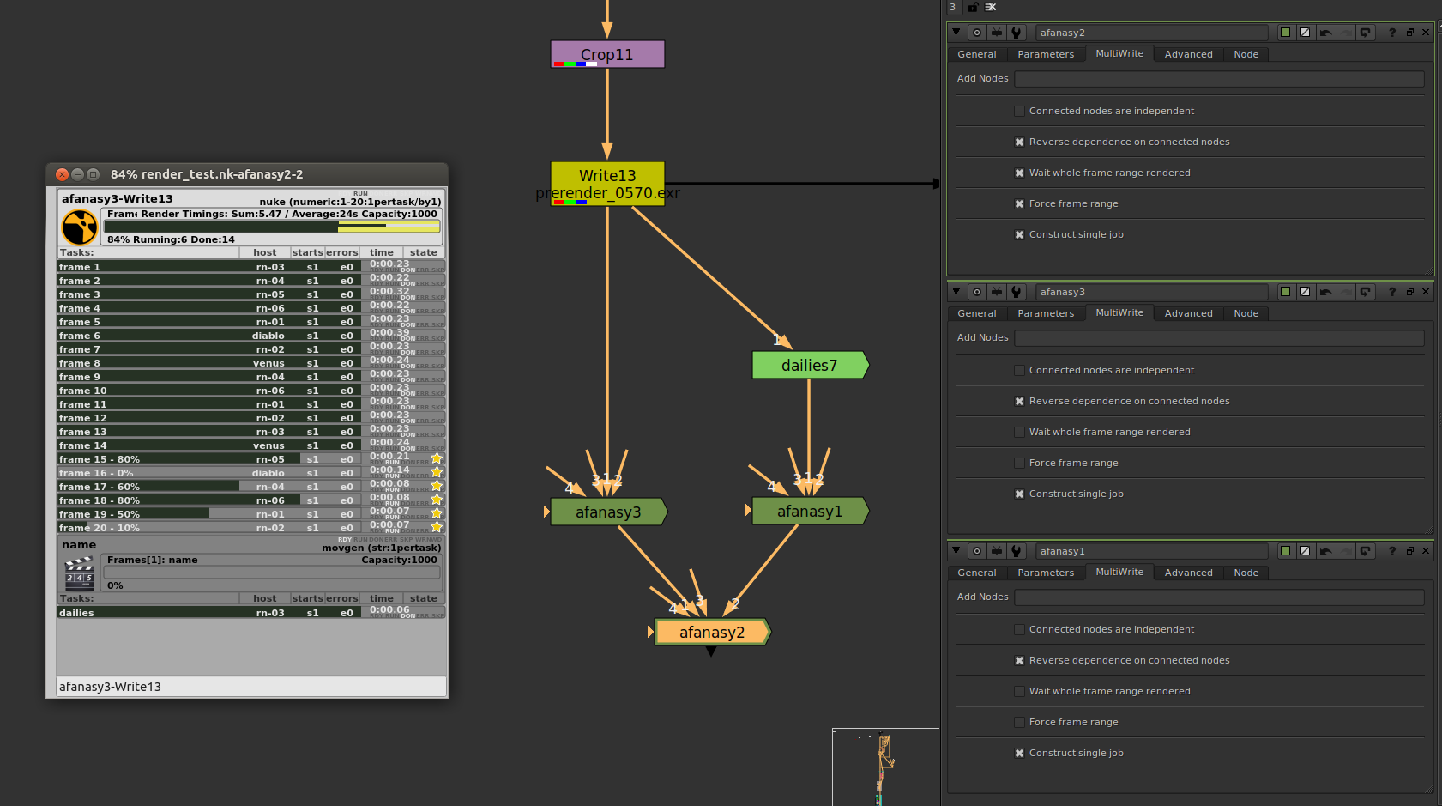Viewport: 1442px width, 806px height.
Task: Center afanasy2 node in graph icon
Action: click(x=977, y=33)
